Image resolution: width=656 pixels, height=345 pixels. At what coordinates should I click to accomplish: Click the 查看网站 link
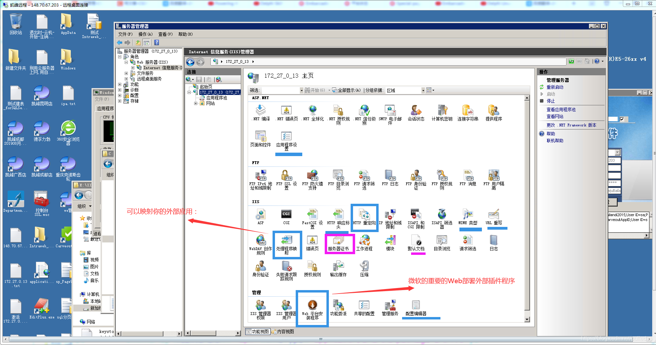(x=555, y=116)
